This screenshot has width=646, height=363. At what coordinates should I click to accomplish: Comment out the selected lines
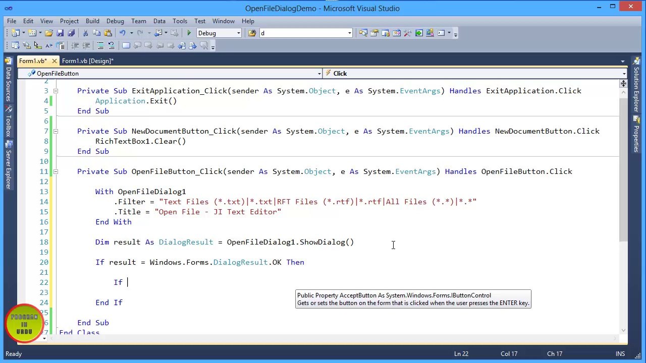tap(100, 45)
